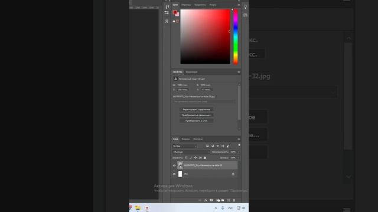Image resolution: width=378 pixels, height=212 pixels.
Task: Create a new group folder icon
Action: pyautogui.click(x=223, y=200)
